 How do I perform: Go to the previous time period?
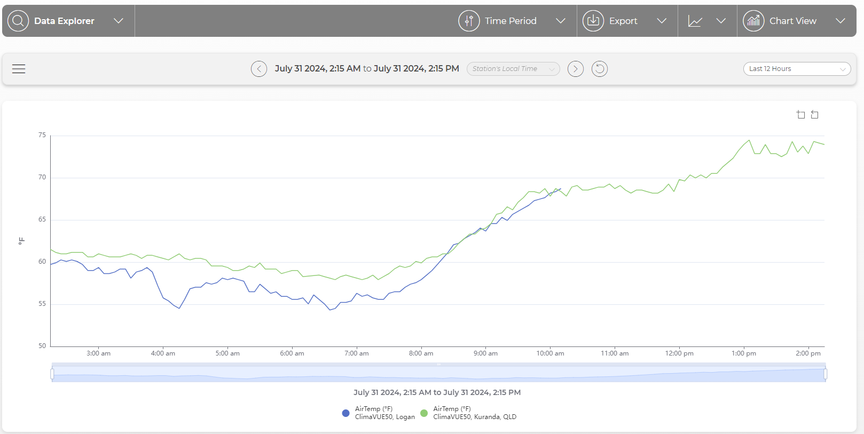[x=259, y=69]
